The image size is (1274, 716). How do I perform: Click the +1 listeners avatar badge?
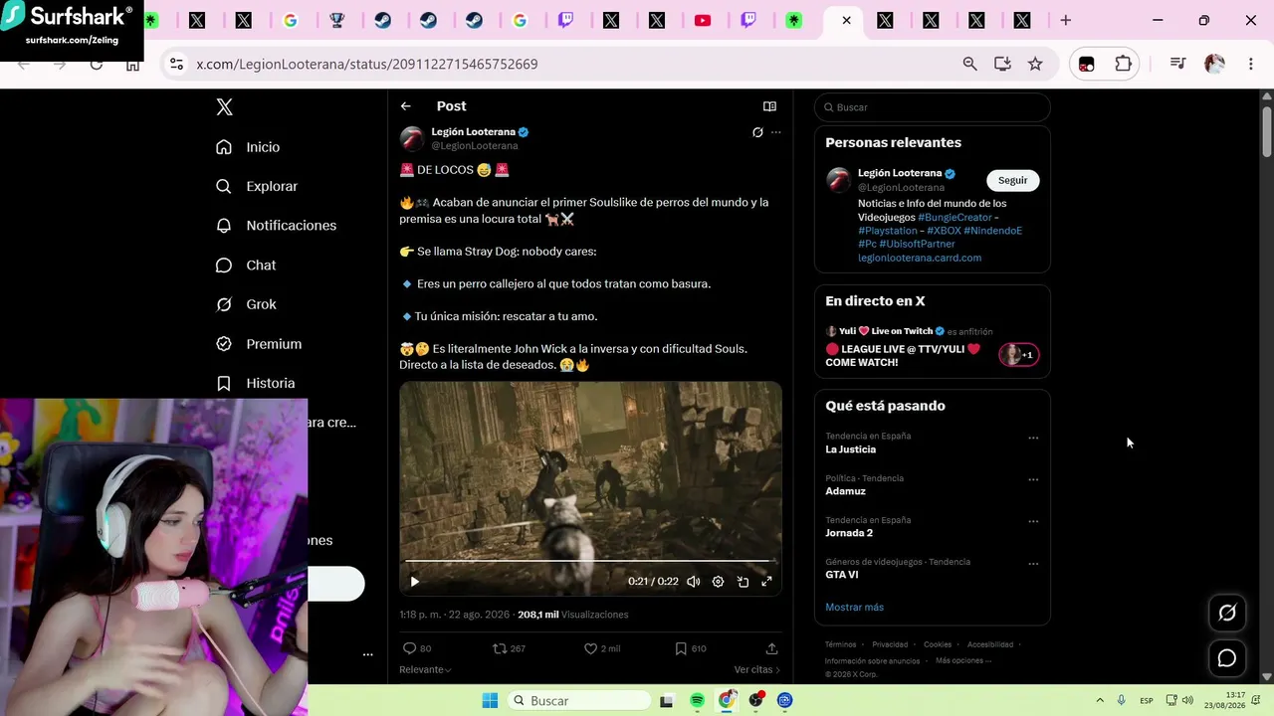(1019, 355)
